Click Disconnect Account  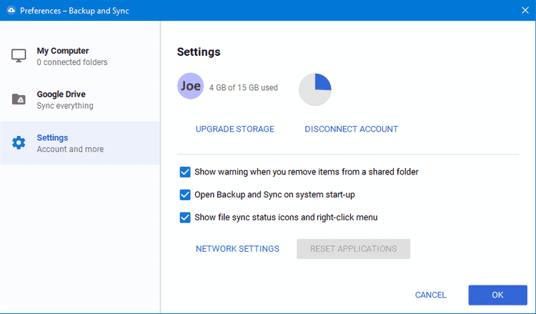[x=352, y=129]
